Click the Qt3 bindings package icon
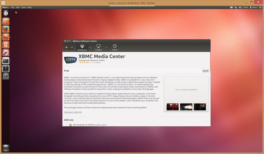This screenshot has width=264, height=154. [x=71, y=125]
